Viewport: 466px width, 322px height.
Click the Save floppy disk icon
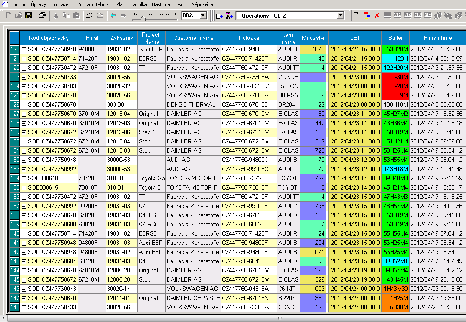coord(29,15)
